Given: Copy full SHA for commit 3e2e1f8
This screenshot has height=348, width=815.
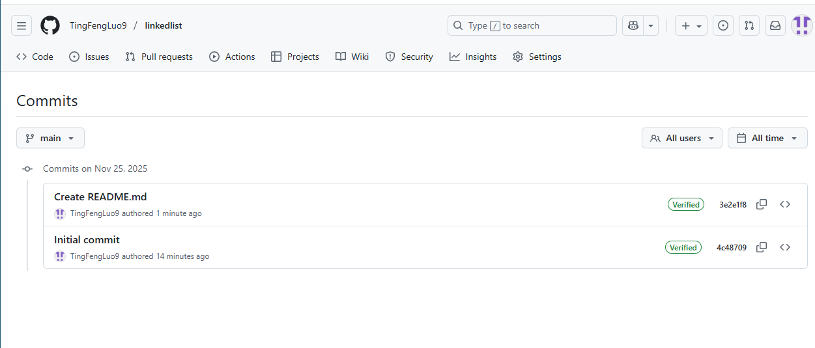Looking at the screenshot, I should [761, 204].
